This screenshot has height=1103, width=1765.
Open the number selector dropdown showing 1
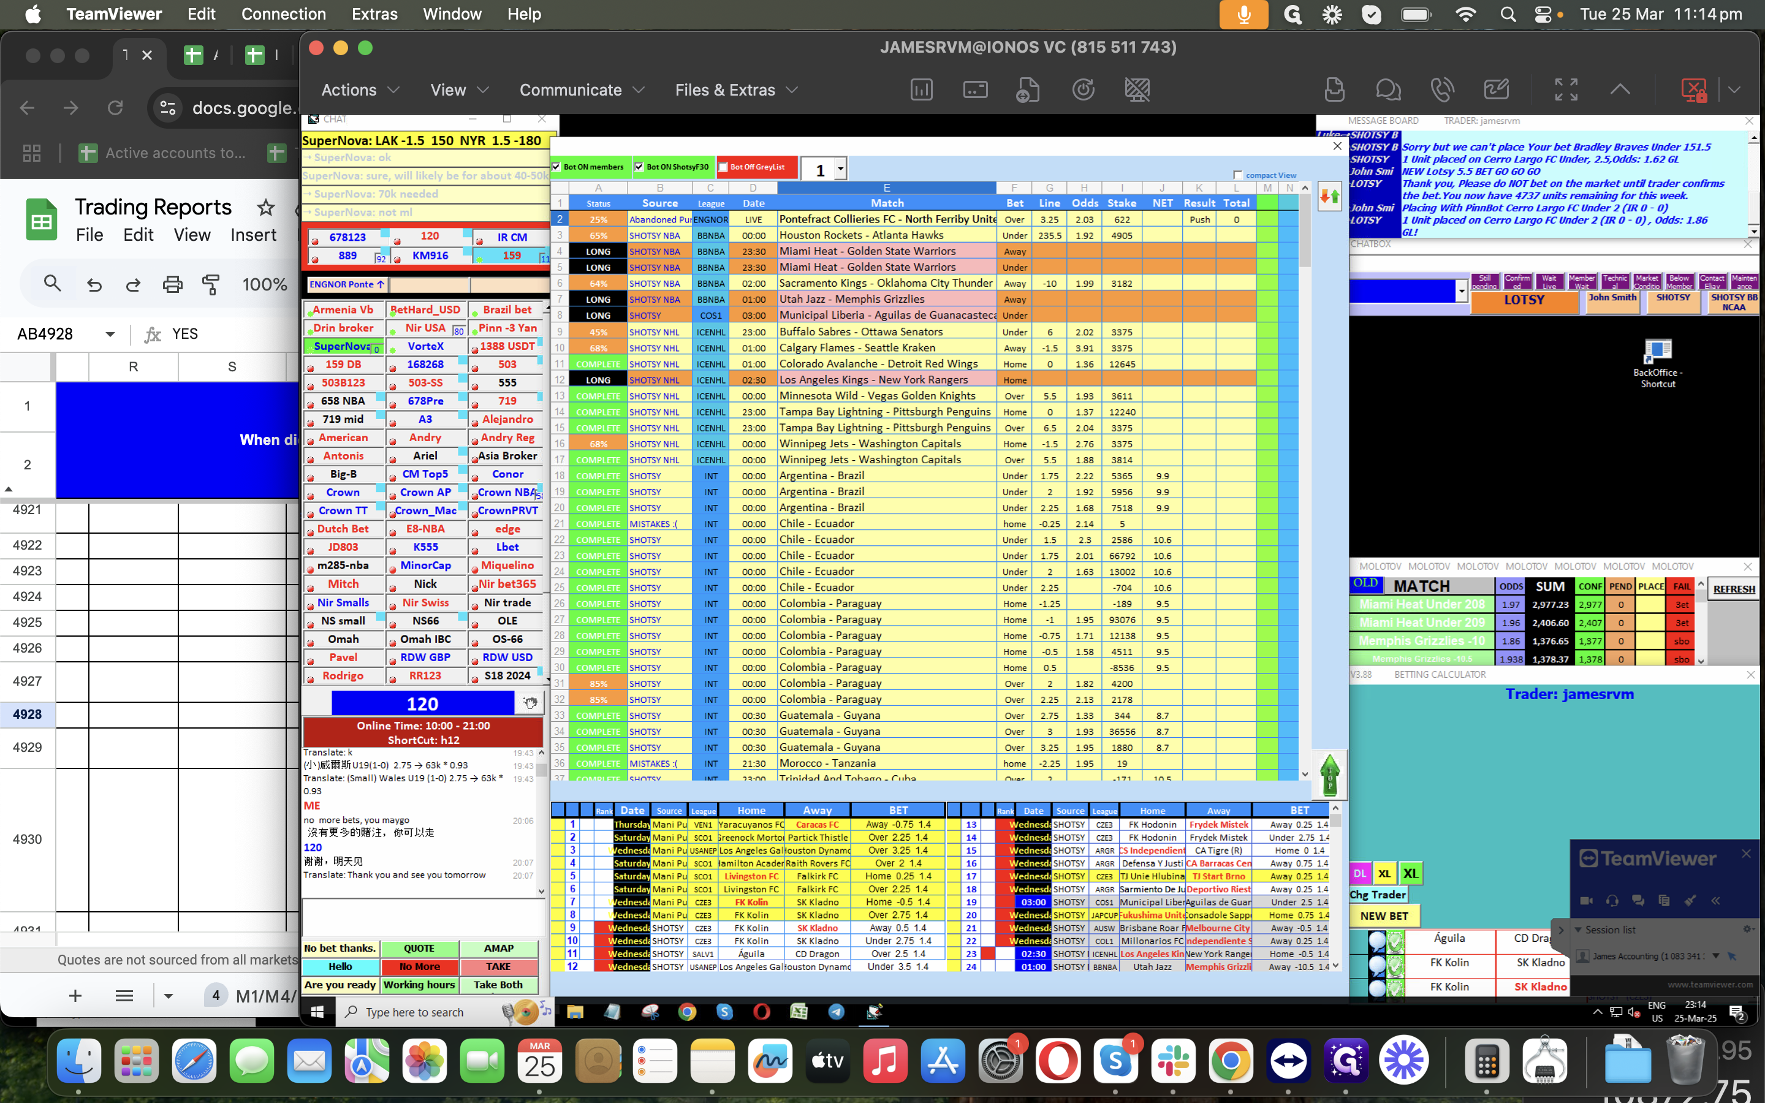tap(840, 169)
